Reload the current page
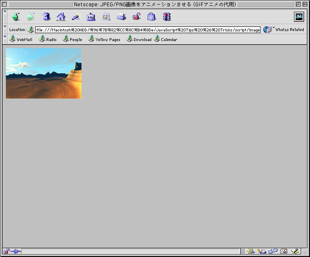 pyautogui.click(x=46, y=17)
